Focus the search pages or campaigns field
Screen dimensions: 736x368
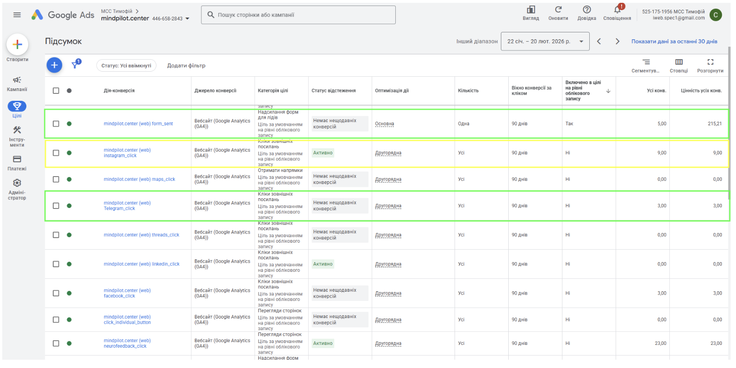298,15
